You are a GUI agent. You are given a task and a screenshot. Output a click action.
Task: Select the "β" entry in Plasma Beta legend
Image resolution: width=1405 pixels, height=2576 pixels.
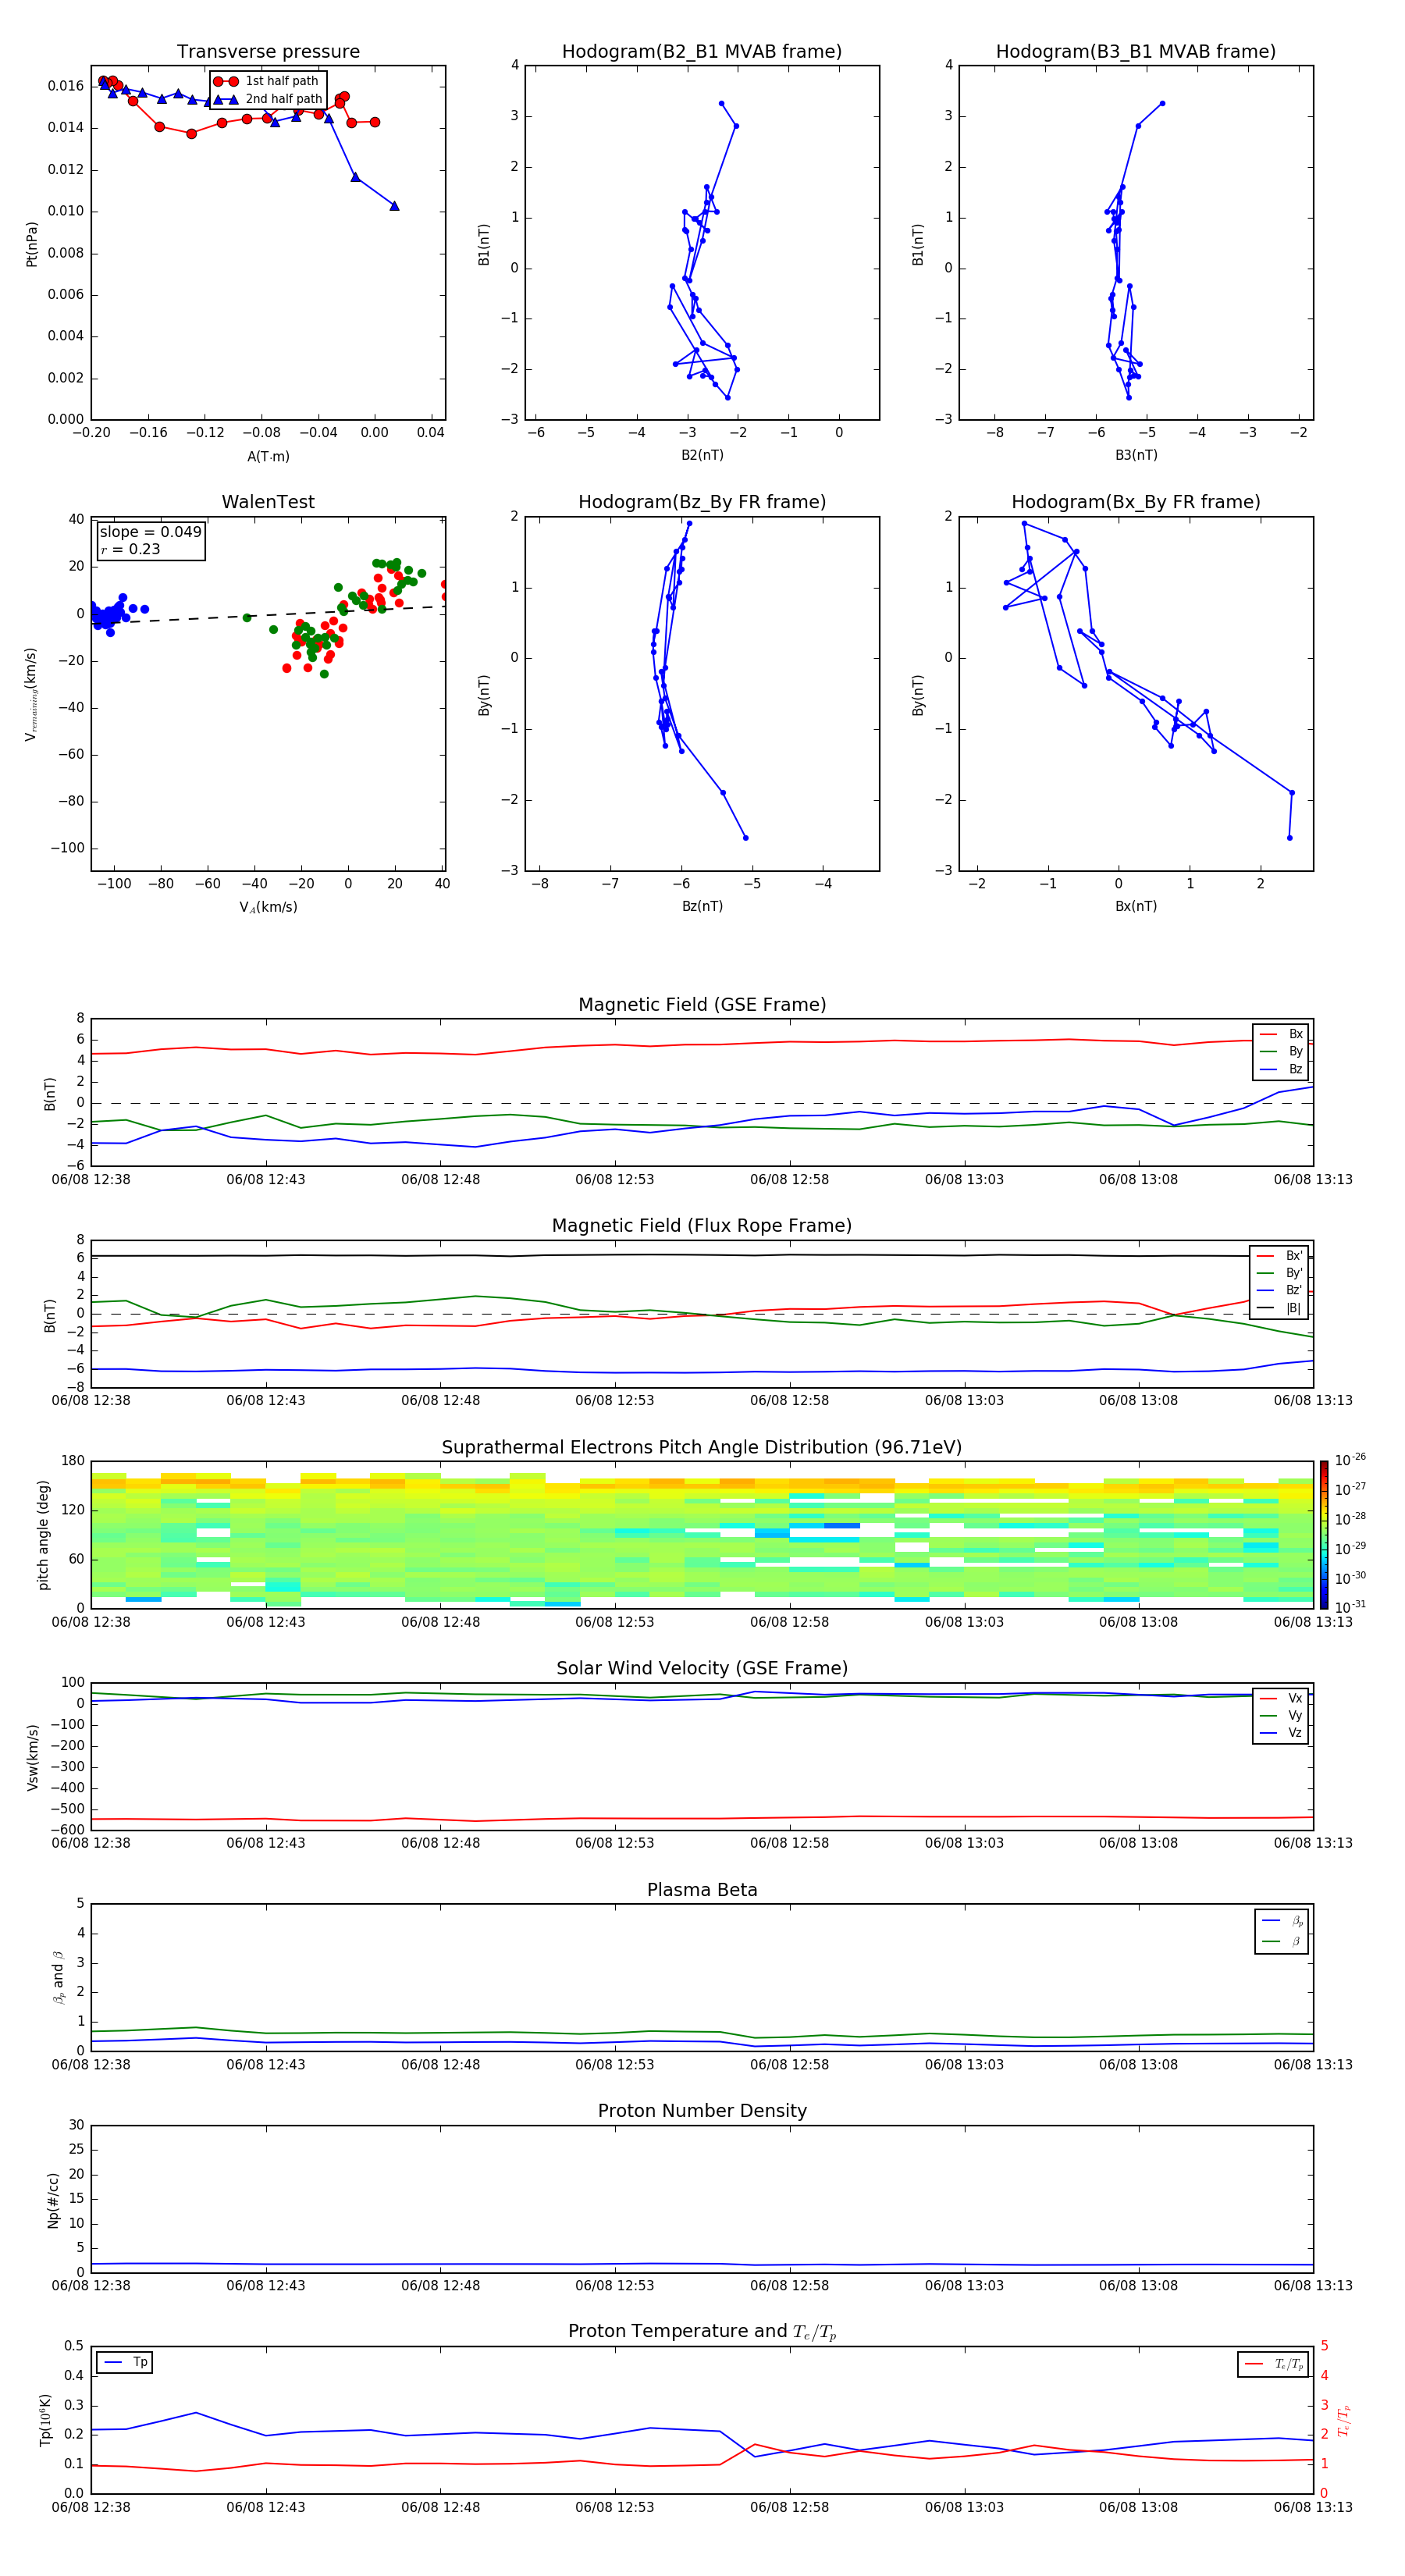tap(1282, 1941)
